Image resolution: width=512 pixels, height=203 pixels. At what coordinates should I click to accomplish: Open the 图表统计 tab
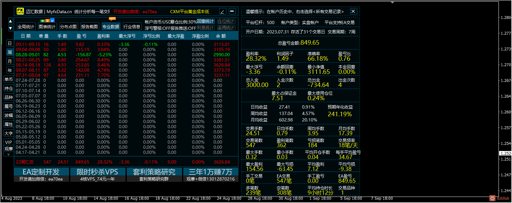47,27
